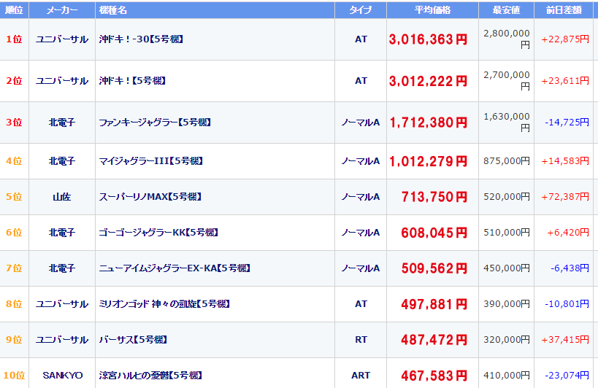Click lowest price 2,700,000円
The height and width of the screenshot is (388, 598).
pyautogui.click(x=507, y=81)
